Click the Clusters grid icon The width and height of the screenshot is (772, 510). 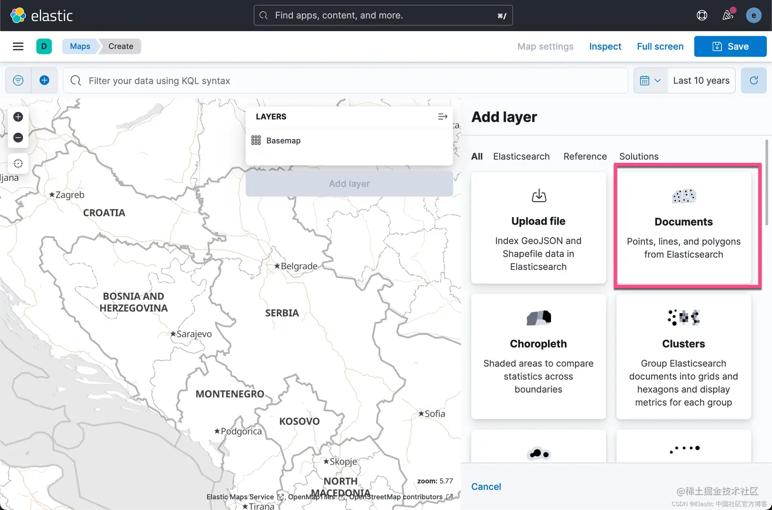coord(684,317)
